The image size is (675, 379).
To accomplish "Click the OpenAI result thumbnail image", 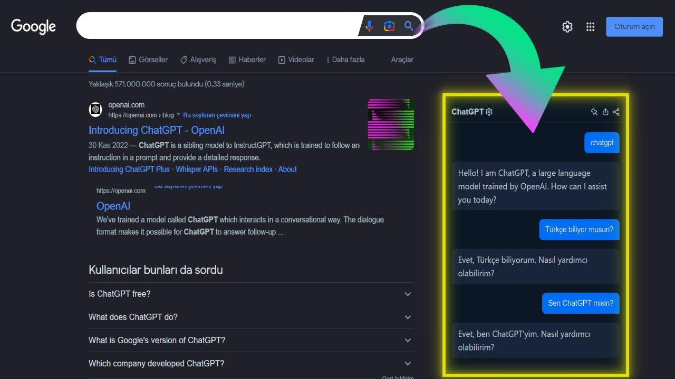I will 391,125.
